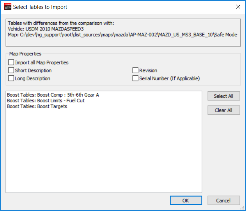Enable the Import all Map Properties checkbox
This screenshot has height=211, width=246.
click(11, 63)
